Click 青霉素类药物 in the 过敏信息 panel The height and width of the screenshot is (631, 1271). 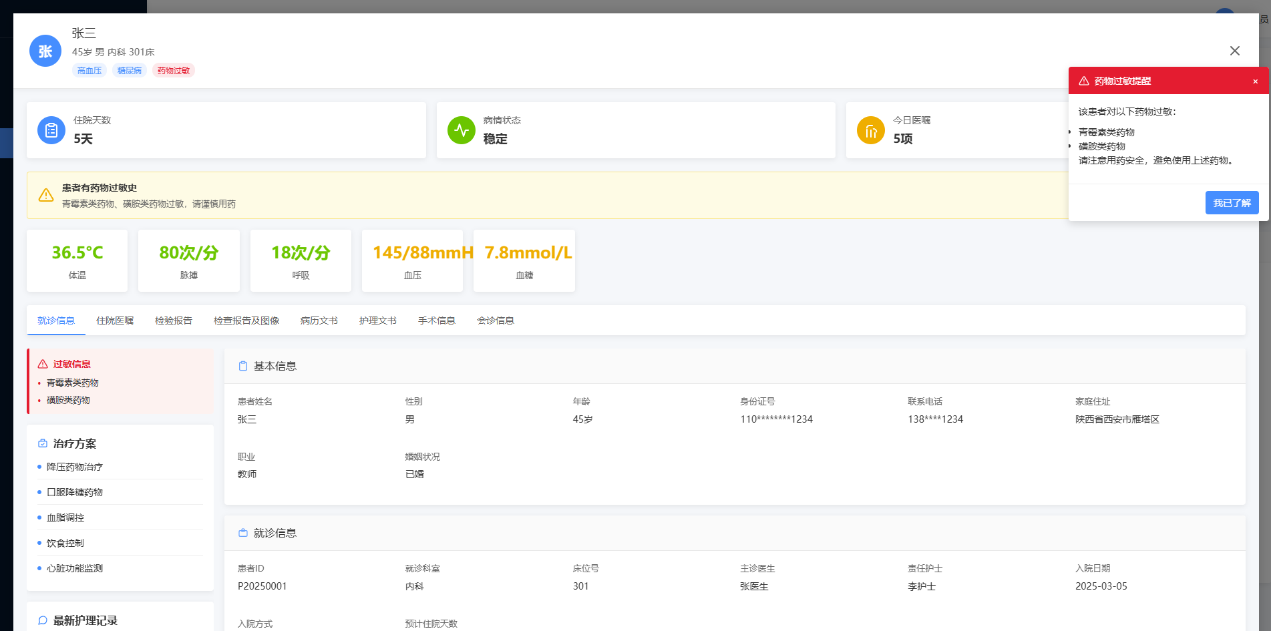click(x=73, y=383)
